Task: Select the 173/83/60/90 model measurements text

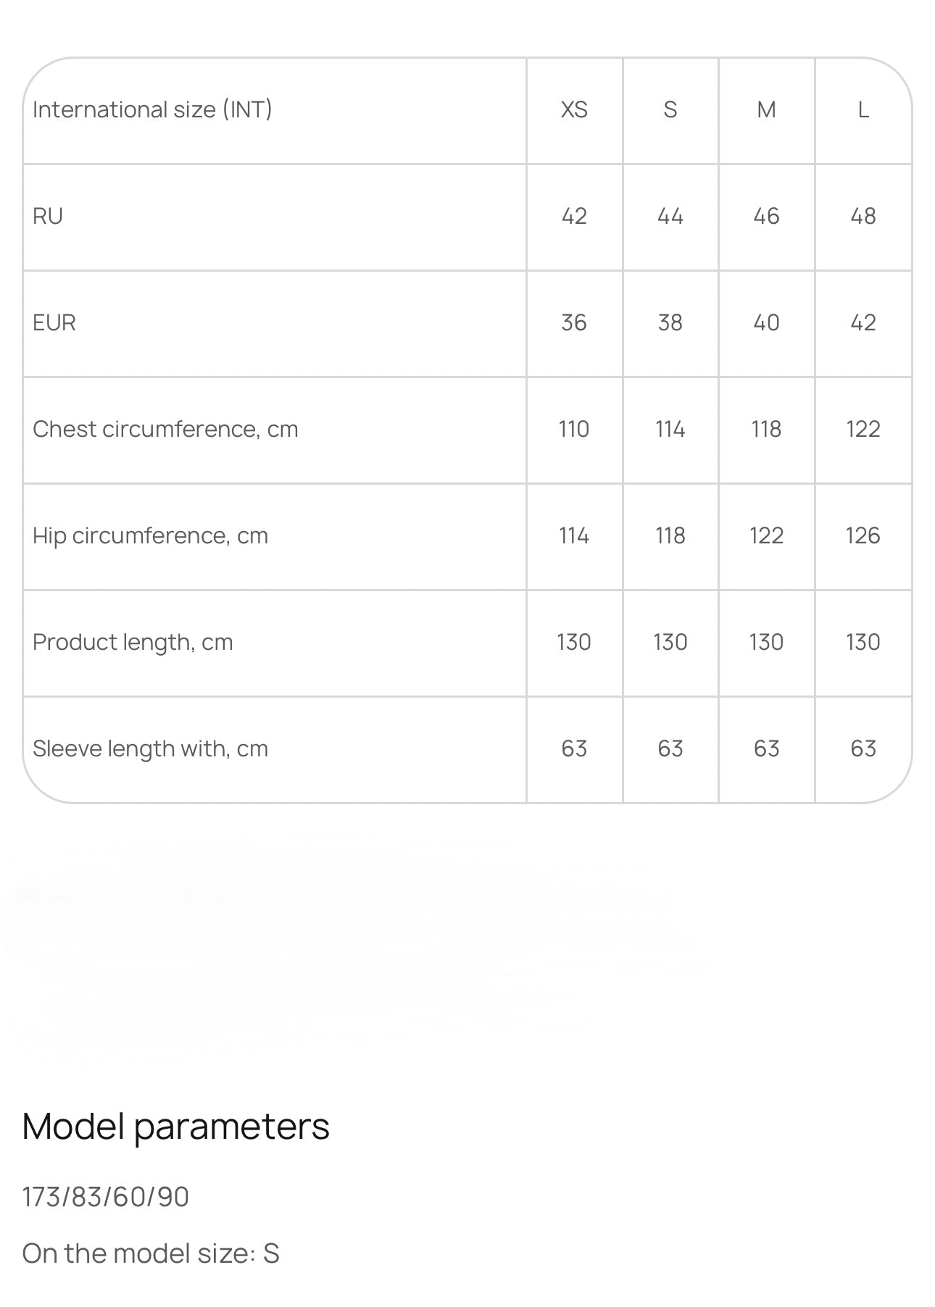Action: click(106, 1197)
